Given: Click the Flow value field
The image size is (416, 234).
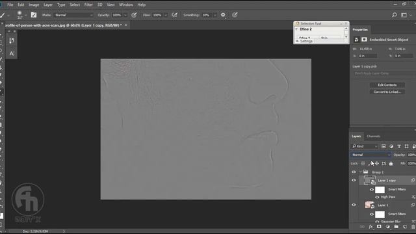Looking at the screenshot, I should (157, 15).
